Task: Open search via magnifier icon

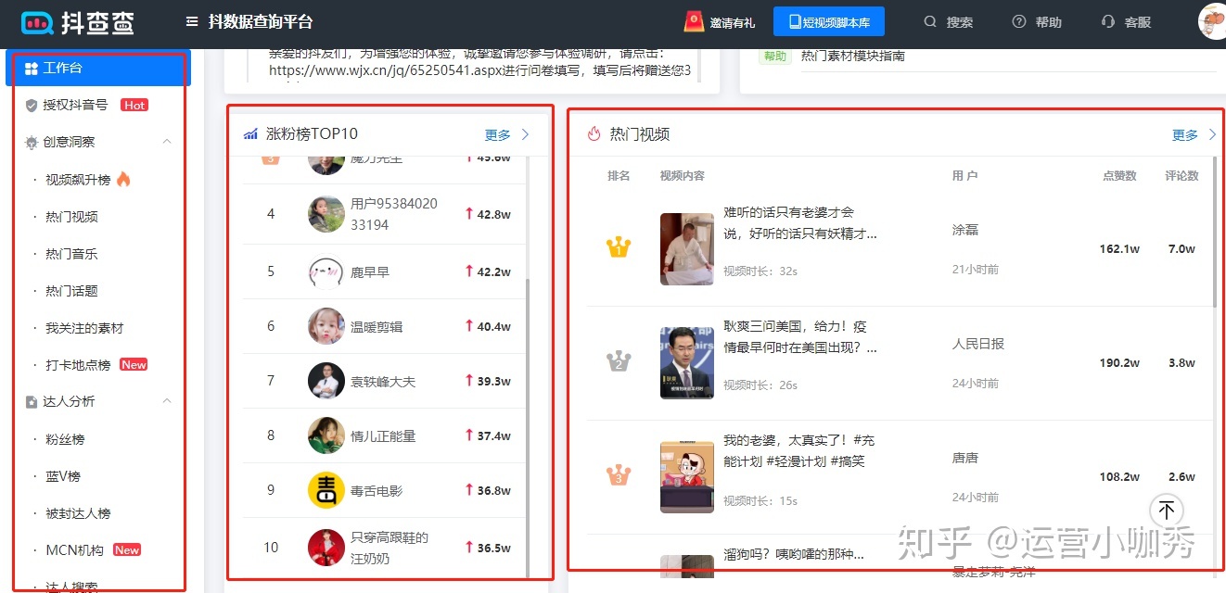Action: [930, 22]
